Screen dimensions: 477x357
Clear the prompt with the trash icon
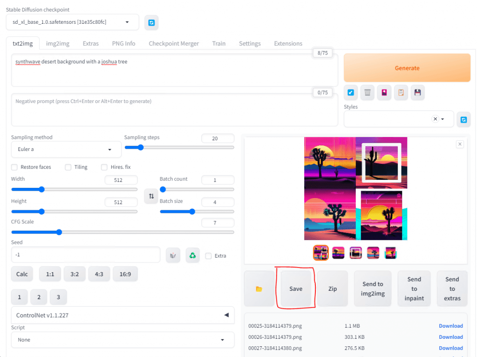click(367, 93)
